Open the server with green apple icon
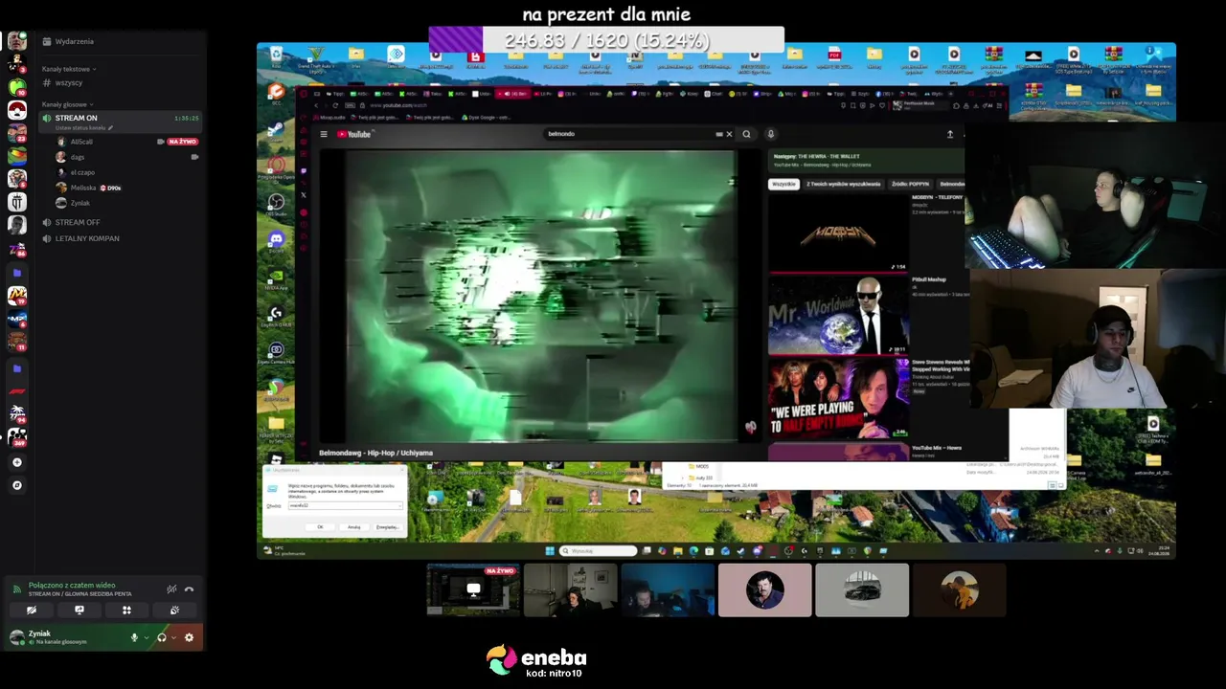 click(x=17, y=87)
